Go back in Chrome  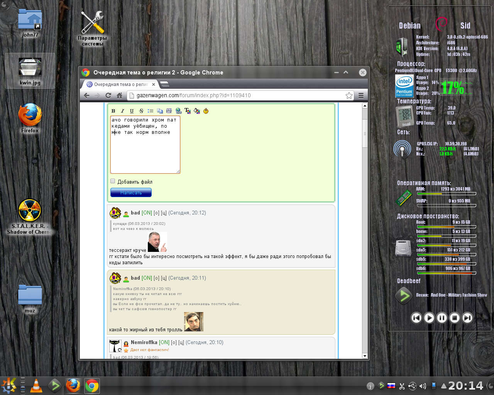[87, 95]
